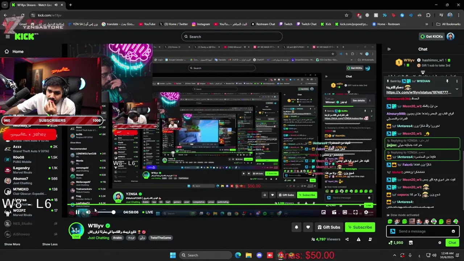Open R0o08 PUBG Mobile channel
Viewport: 464px width, 261px height.
coord(31,159)
